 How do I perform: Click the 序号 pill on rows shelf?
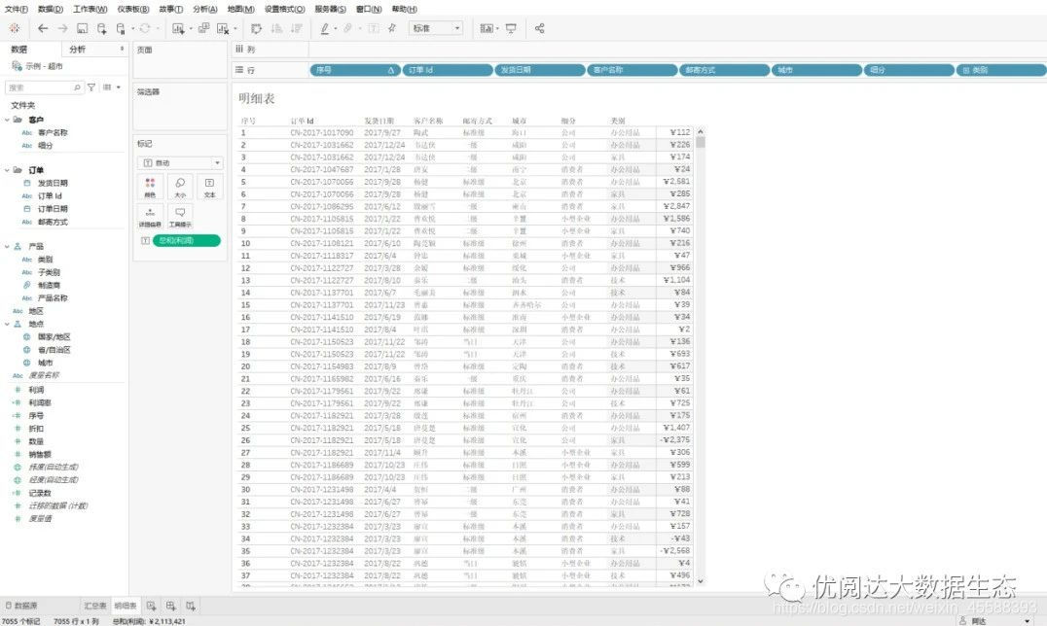354,70
